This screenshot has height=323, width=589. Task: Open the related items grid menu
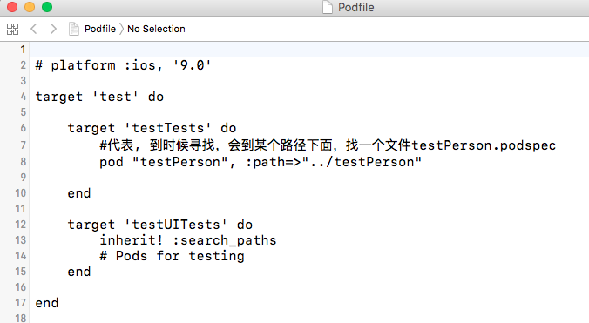(12, 29)
